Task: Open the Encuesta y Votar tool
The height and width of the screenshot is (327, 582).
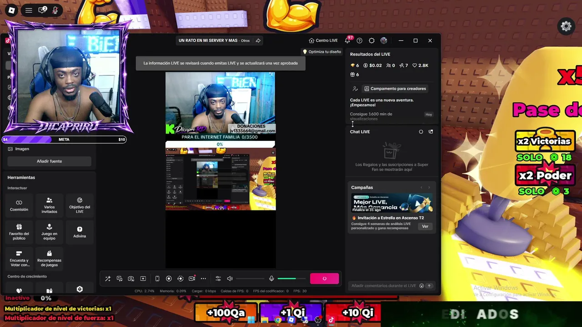Action: pos(19,258)
